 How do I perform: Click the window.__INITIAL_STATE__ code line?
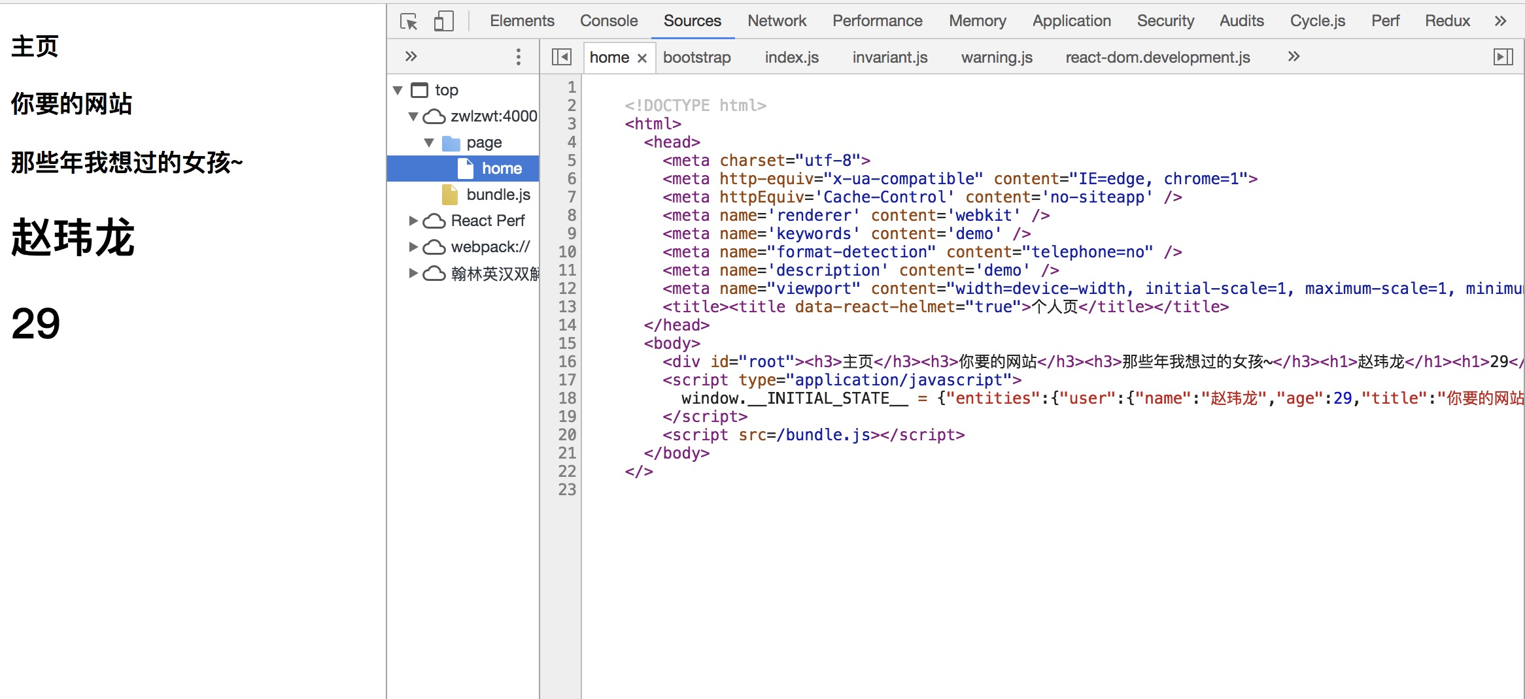1103,398
